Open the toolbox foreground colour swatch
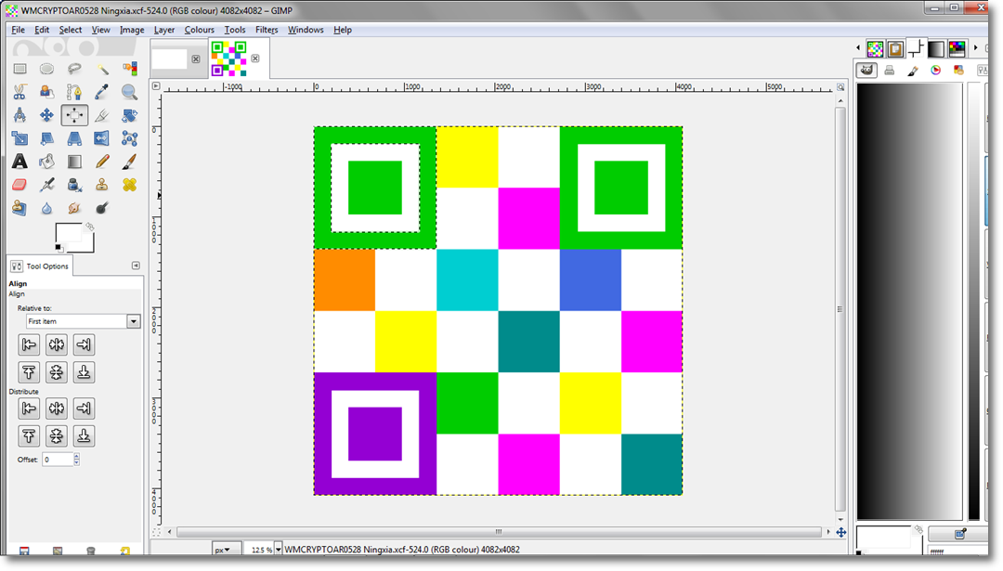1003x571 pixels. pos(67,233)
